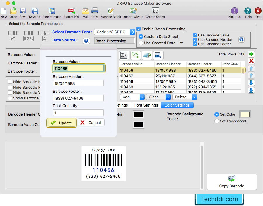Image resolution: width=263 pixels, height=206 pixels.
Task: Click the Barcode Header input field
Action: 78,83
